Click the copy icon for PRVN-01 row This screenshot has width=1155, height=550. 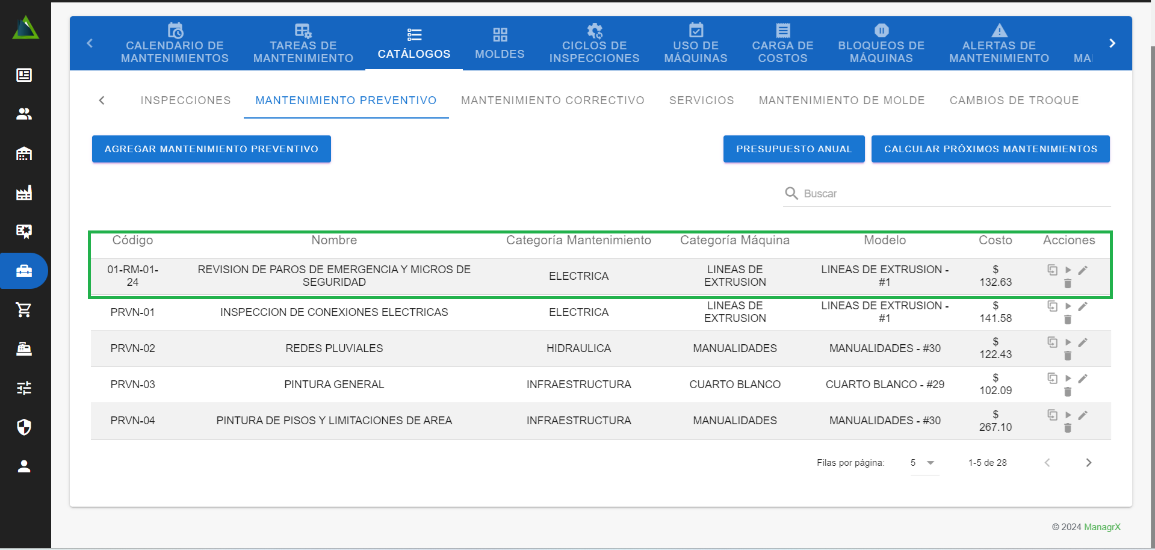click(x=1052, y=306)
